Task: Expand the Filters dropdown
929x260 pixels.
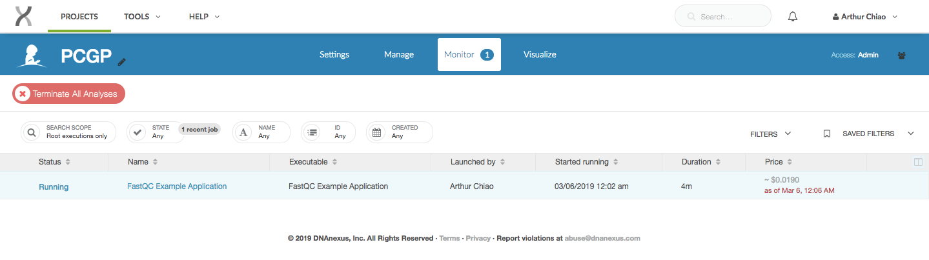Action: [770, 134]
